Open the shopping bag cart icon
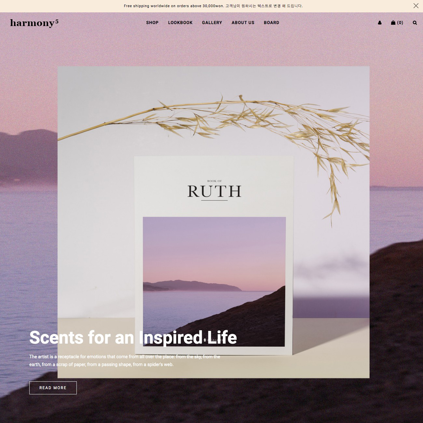423x423 pixels. [x=397, y=23]
